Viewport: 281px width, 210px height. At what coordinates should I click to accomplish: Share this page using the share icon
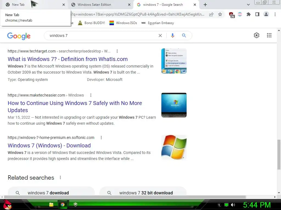pyautogui.click(x=211, y=14)
